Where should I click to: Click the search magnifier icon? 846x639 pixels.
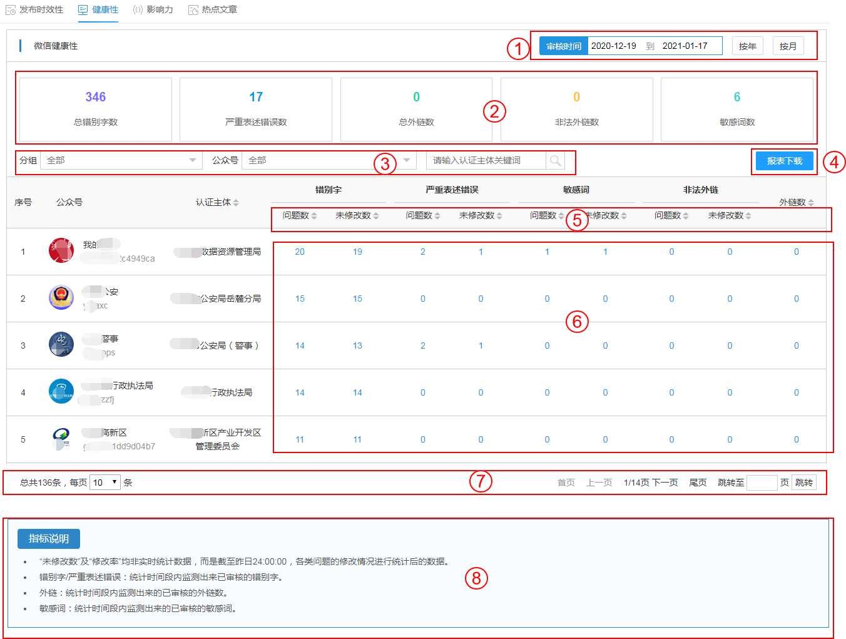[555, 161]
